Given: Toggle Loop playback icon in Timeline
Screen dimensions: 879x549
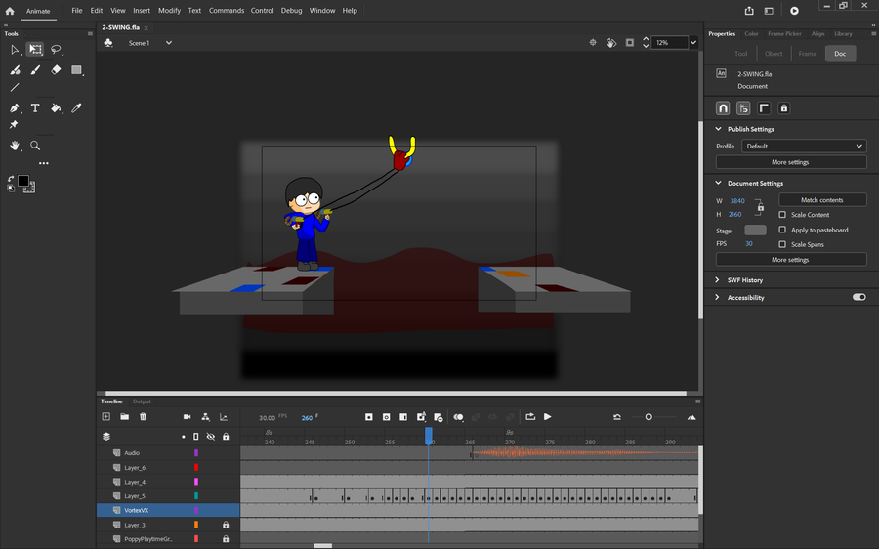Looking at the screenshot, I should 529,417.
